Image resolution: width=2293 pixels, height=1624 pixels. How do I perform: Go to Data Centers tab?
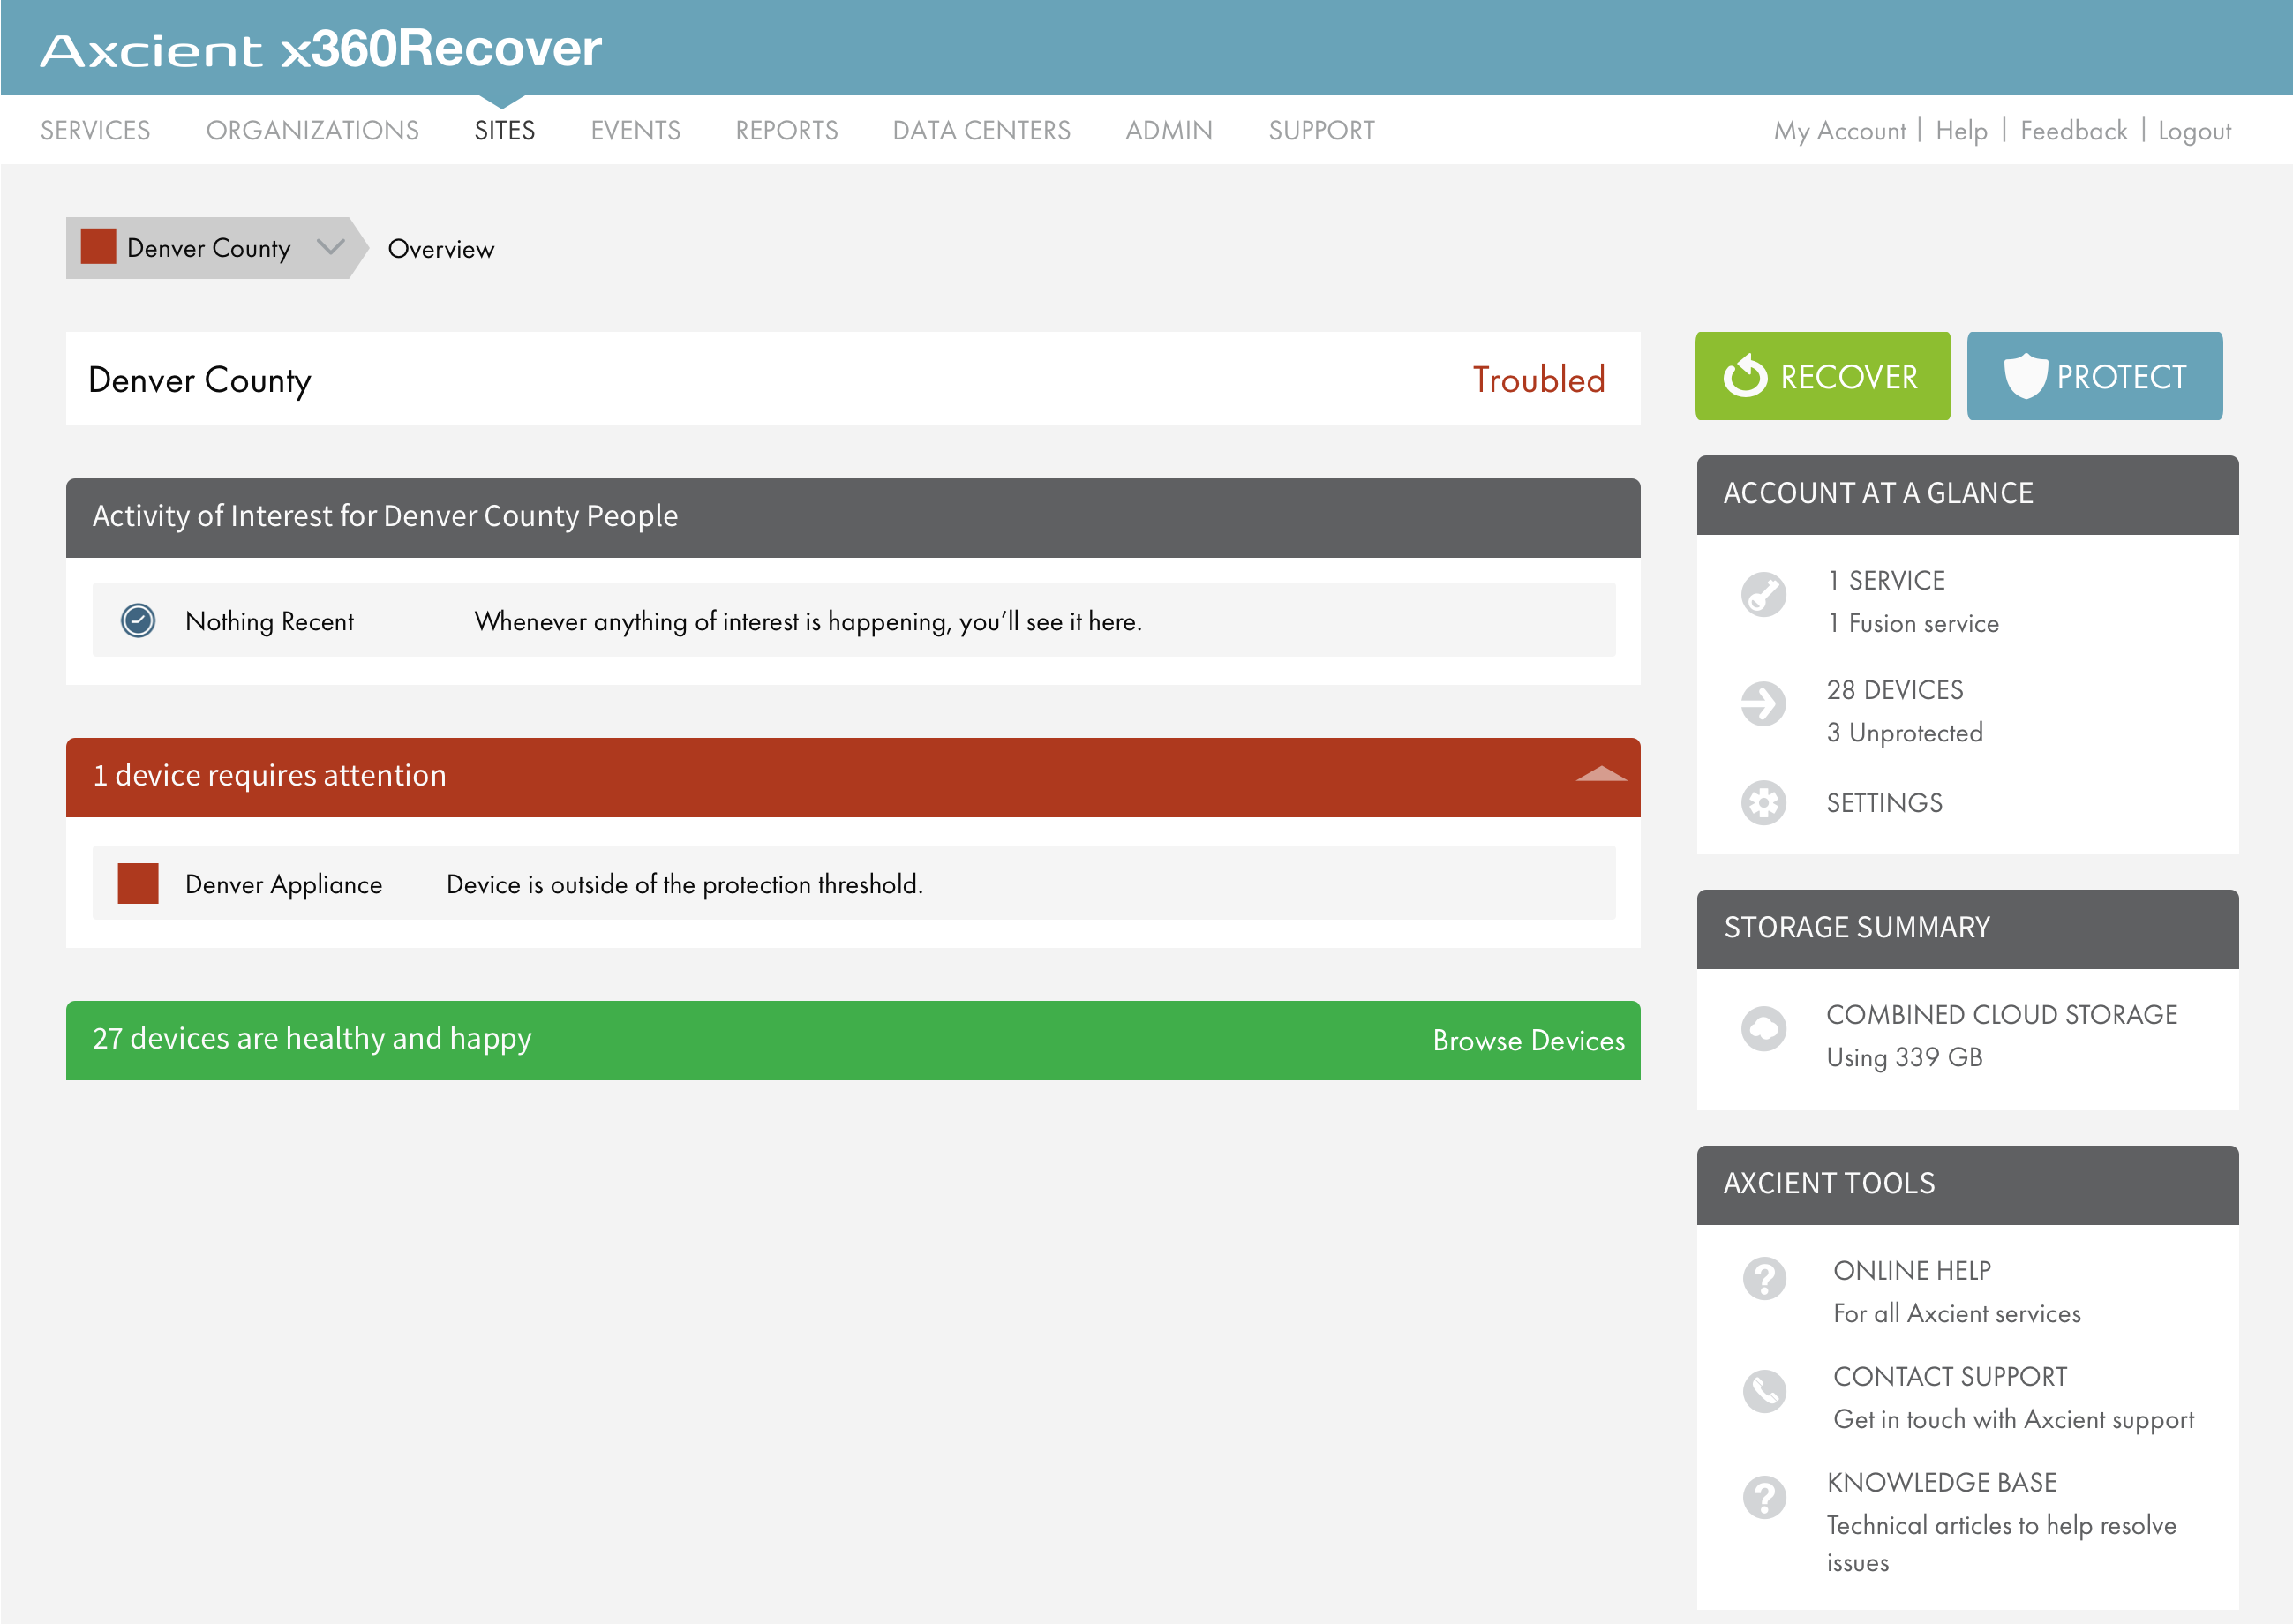[981, 131]
